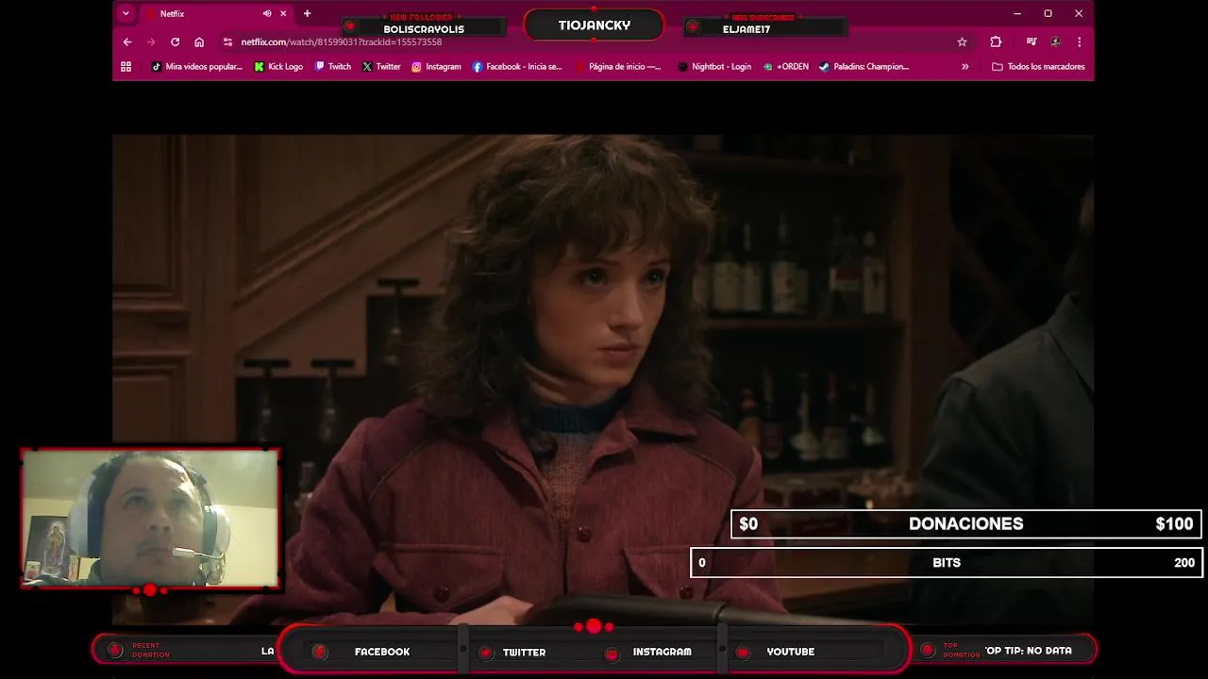View site information icon in address bar
The width and height of the screenshot is (1208, 679).
(x=227, y=41)
